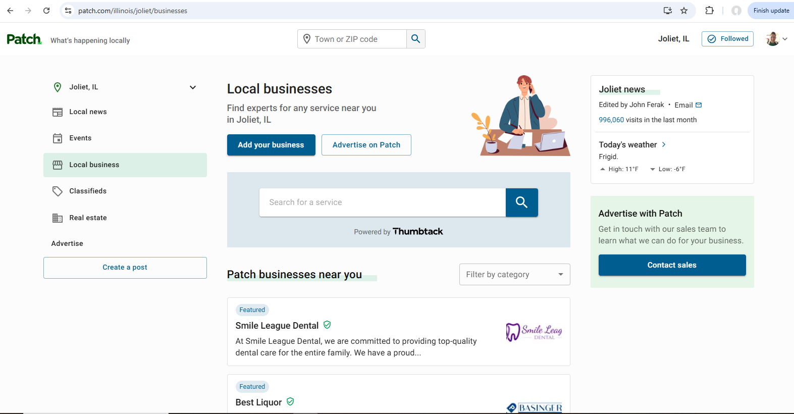Click the Real estate building icon
Screen dimensions: 794x414
tap(58, 218)
